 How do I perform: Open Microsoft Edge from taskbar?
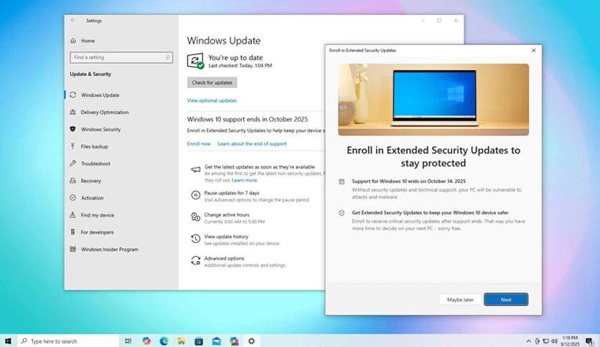(x=164, y=341)
